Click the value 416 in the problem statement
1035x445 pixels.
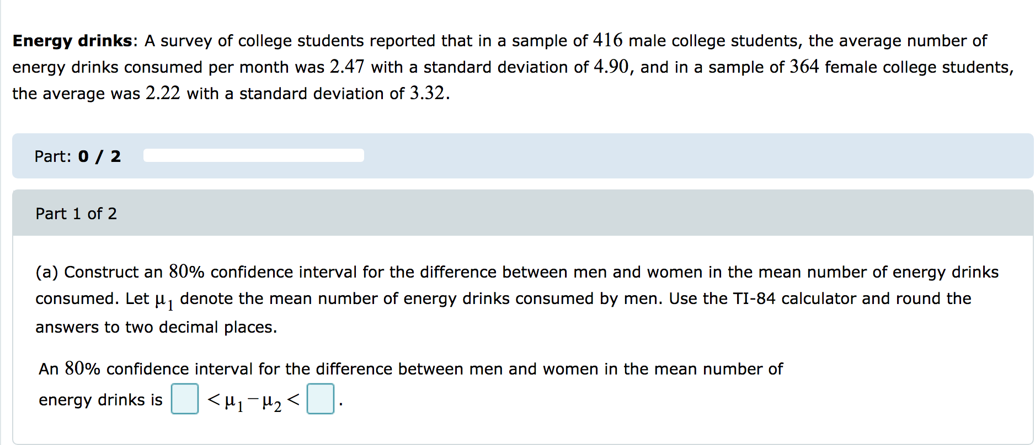pos(607,39)
